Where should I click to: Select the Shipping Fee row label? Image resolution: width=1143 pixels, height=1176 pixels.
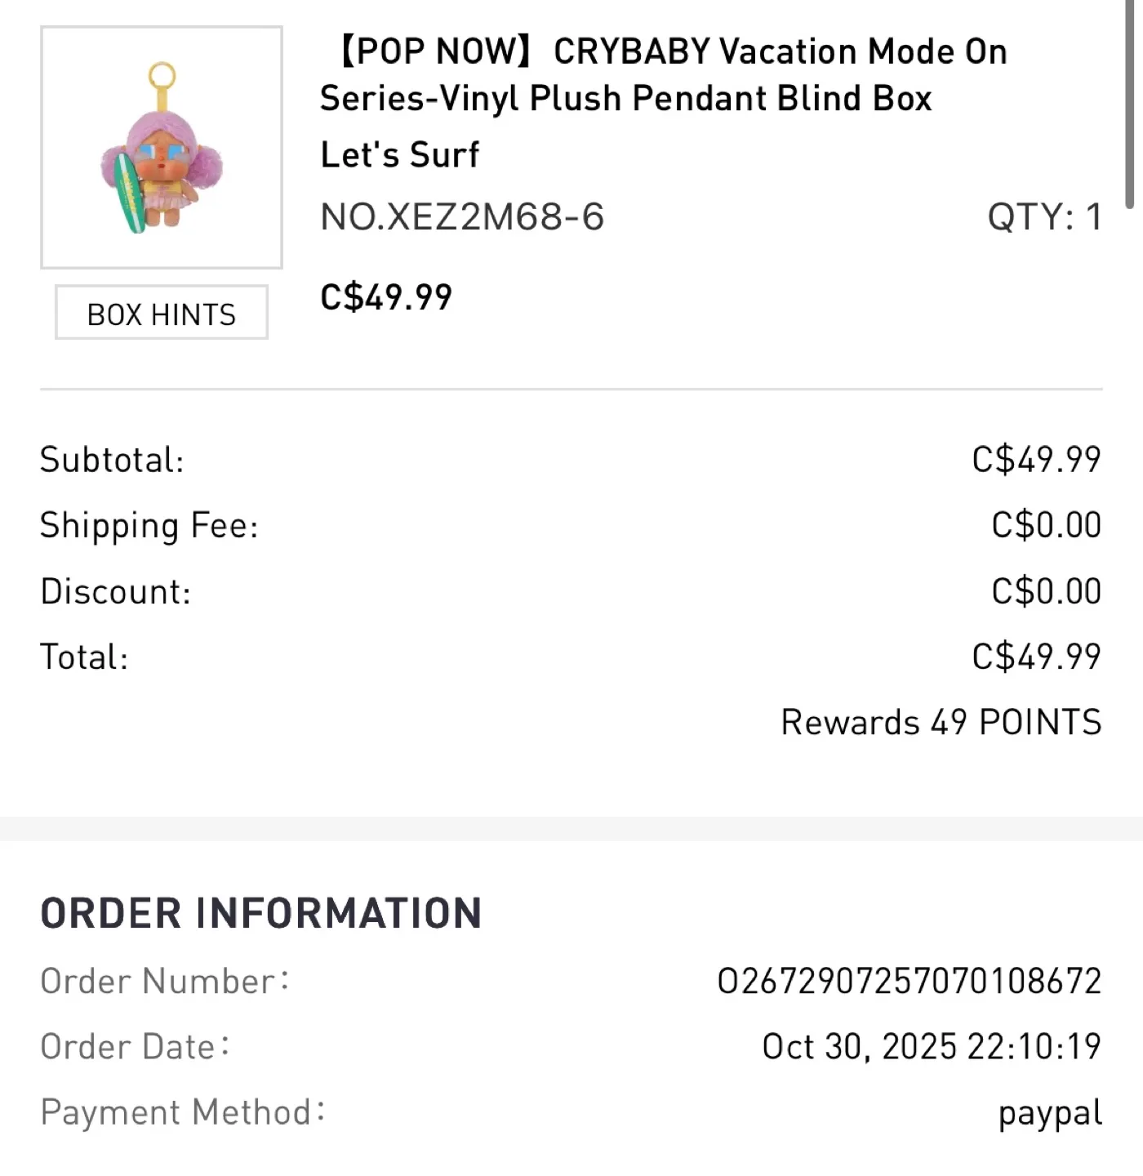tap(149, 524)
